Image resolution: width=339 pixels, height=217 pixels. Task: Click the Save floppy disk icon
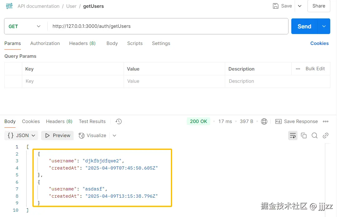275,6
